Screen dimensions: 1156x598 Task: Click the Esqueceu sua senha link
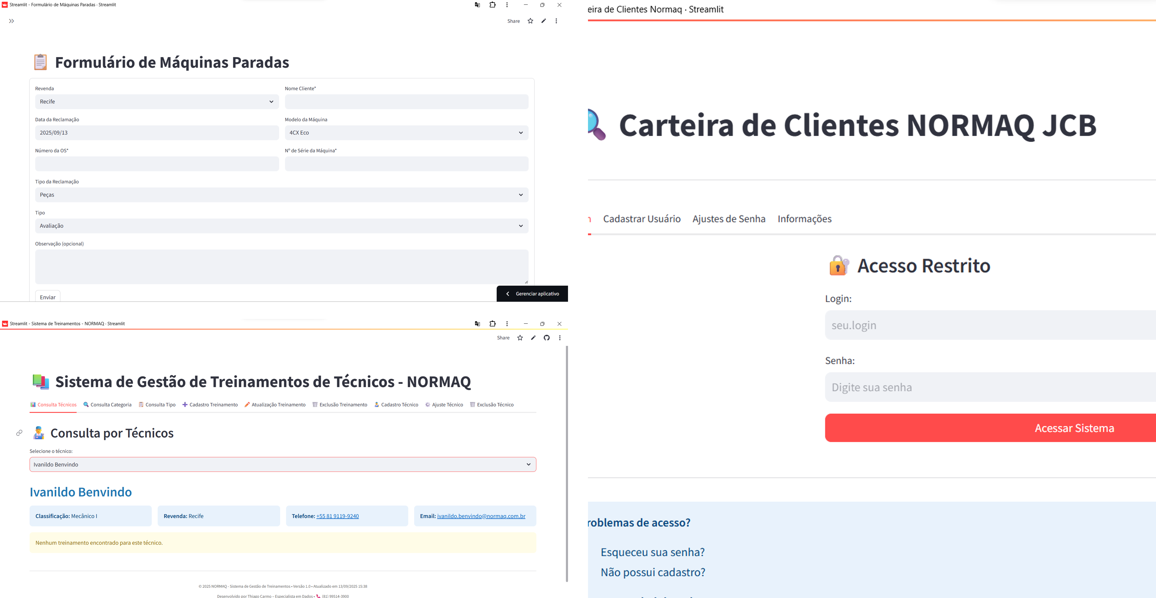coord(653,552)
